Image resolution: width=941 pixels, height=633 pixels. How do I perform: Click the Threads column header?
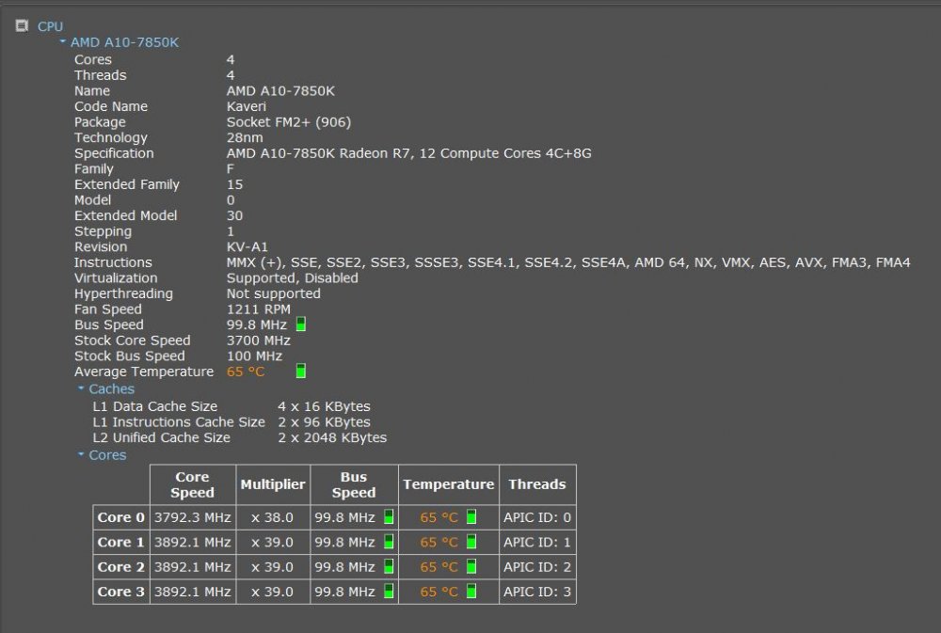coord(537,484)
